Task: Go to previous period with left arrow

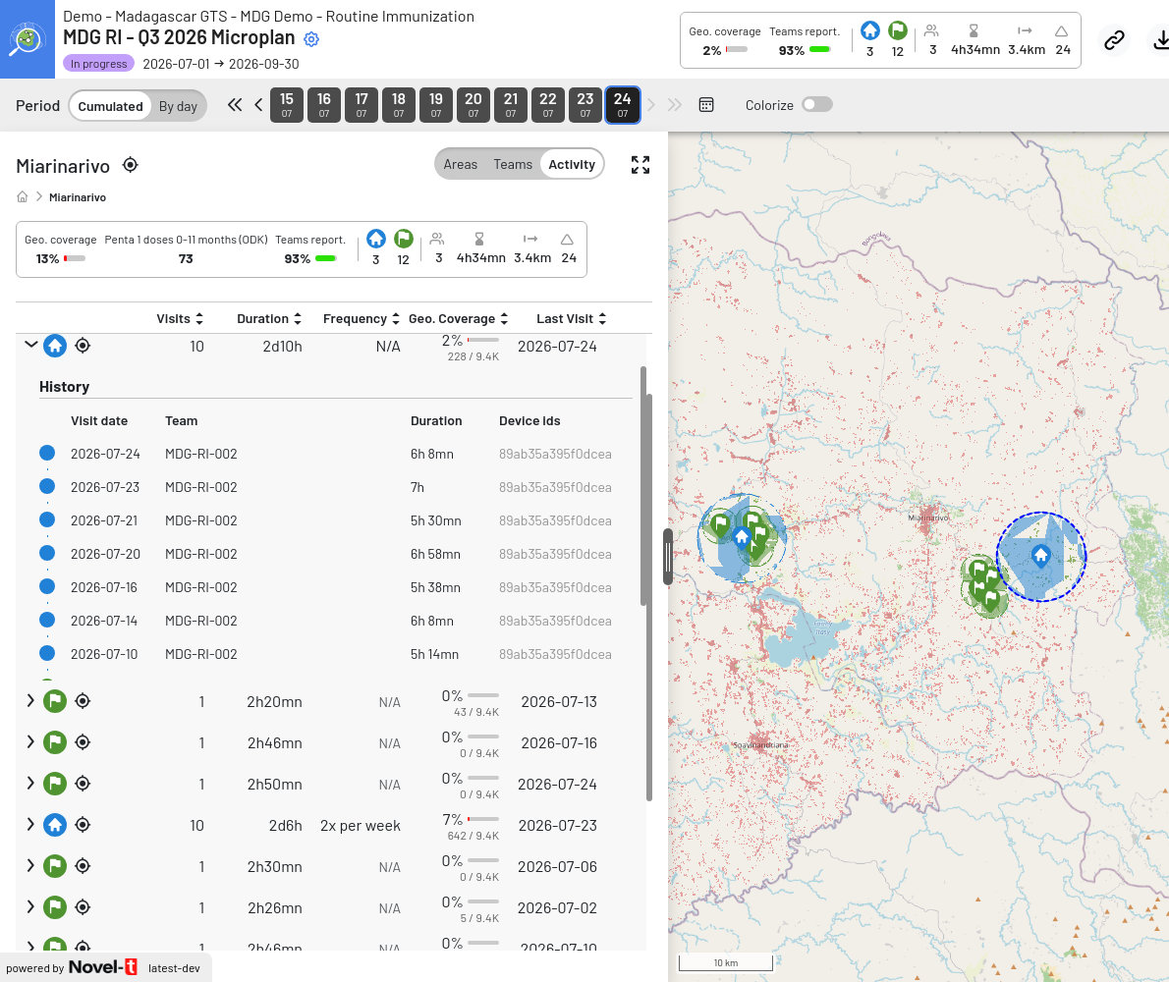Action: [x=258, y=105]
